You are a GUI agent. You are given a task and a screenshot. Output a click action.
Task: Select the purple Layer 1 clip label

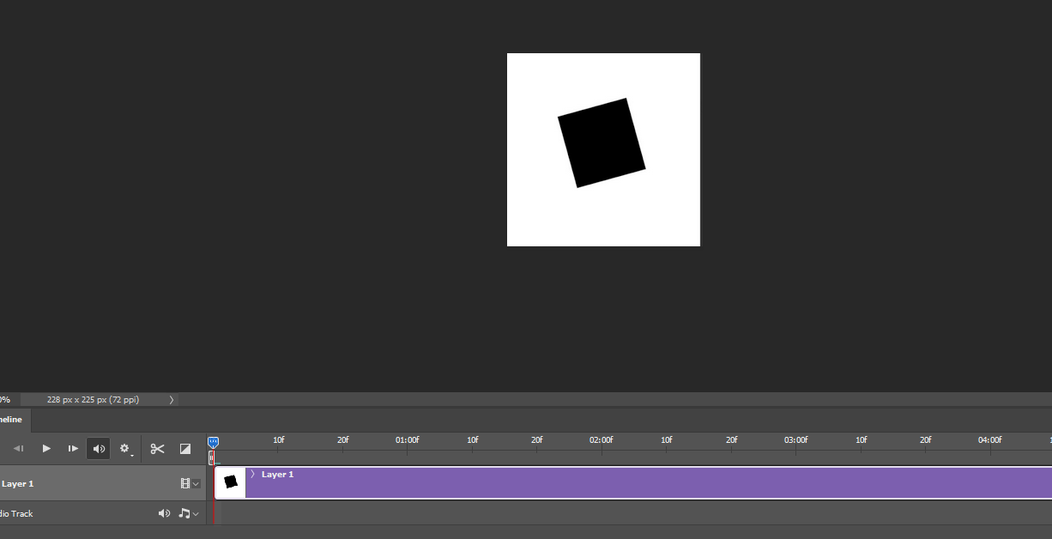click(x=277, y=475)
